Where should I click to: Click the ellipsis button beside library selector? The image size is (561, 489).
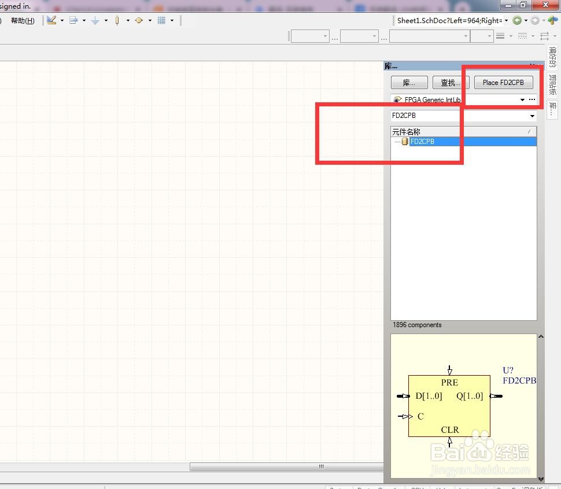(532, 99)
